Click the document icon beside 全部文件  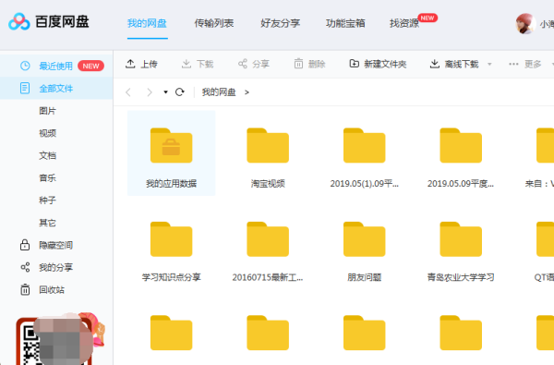point(25,88)
